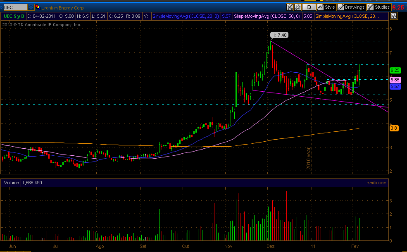This screenshot has height=252, width=407.
Task: Click the Set month label on the time axis
Action: (143, 246)
